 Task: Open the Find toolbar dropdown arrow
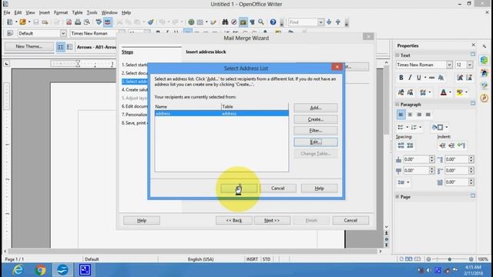320,22
